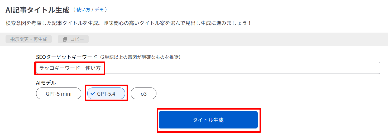Choose the GPT-5.4 model option
Viewport: 388px width, 139px height.
106,94
